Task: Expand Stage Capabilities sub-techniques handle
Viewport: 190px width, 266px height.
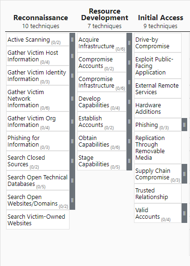Action: [x=129, y=161]
